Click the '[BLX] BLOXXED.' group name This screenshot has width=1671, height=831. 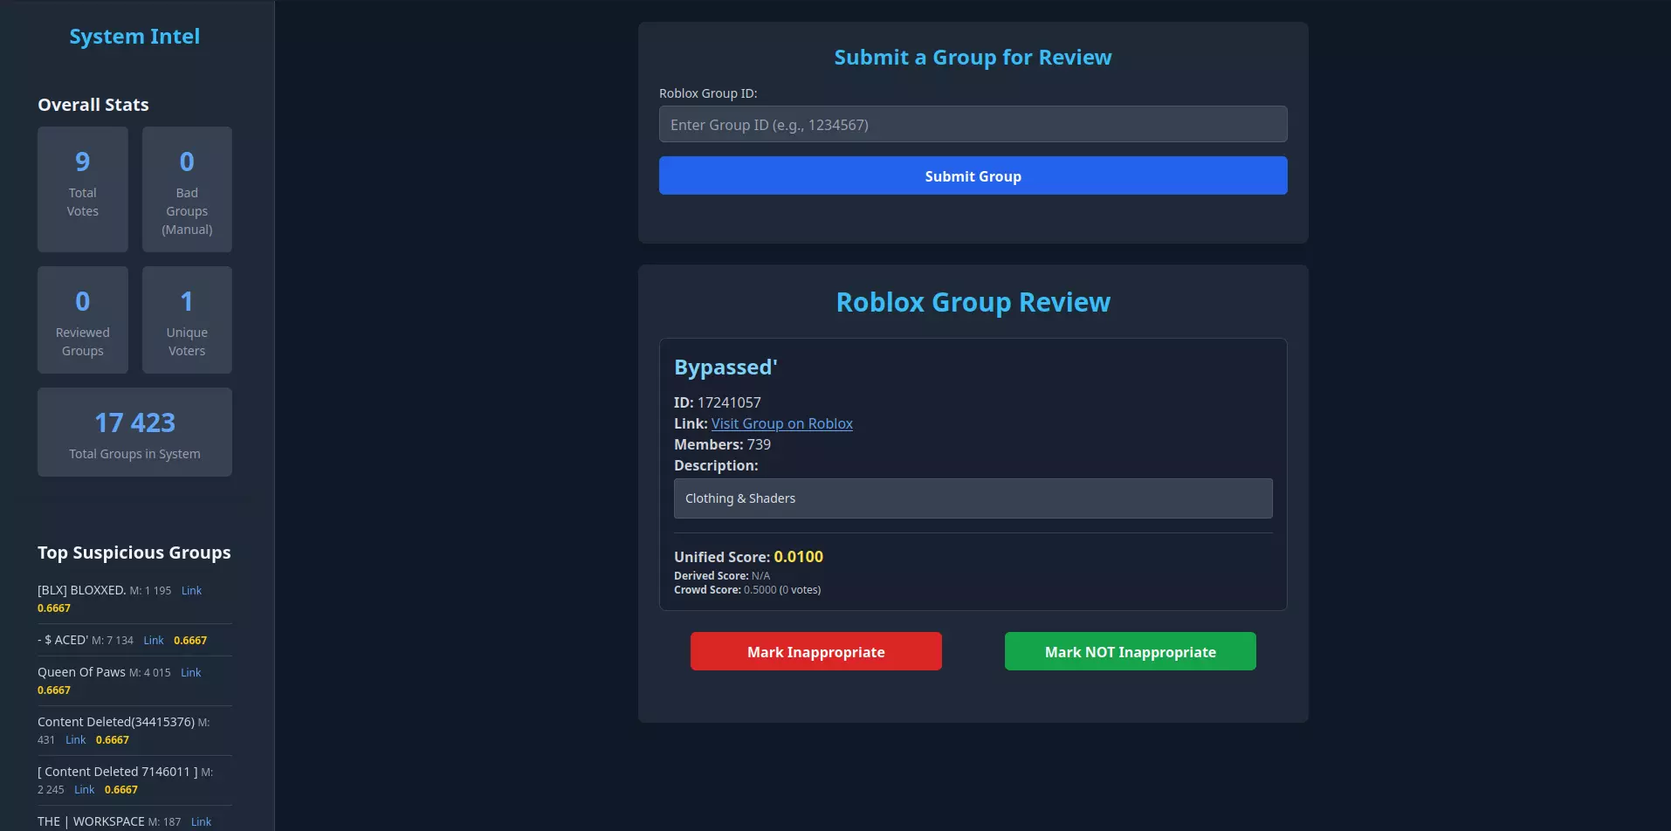[x=81, y=590]
